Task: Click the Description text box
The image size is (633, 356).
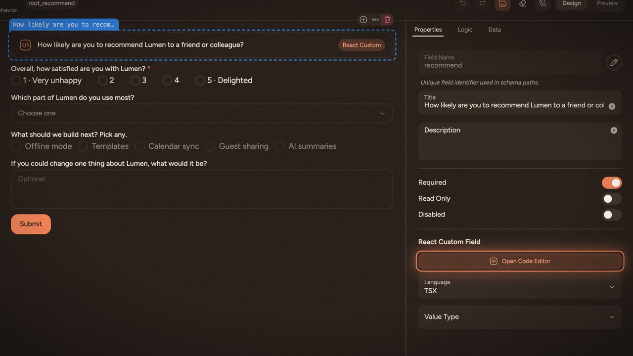Action: click(x=520, y=141)
